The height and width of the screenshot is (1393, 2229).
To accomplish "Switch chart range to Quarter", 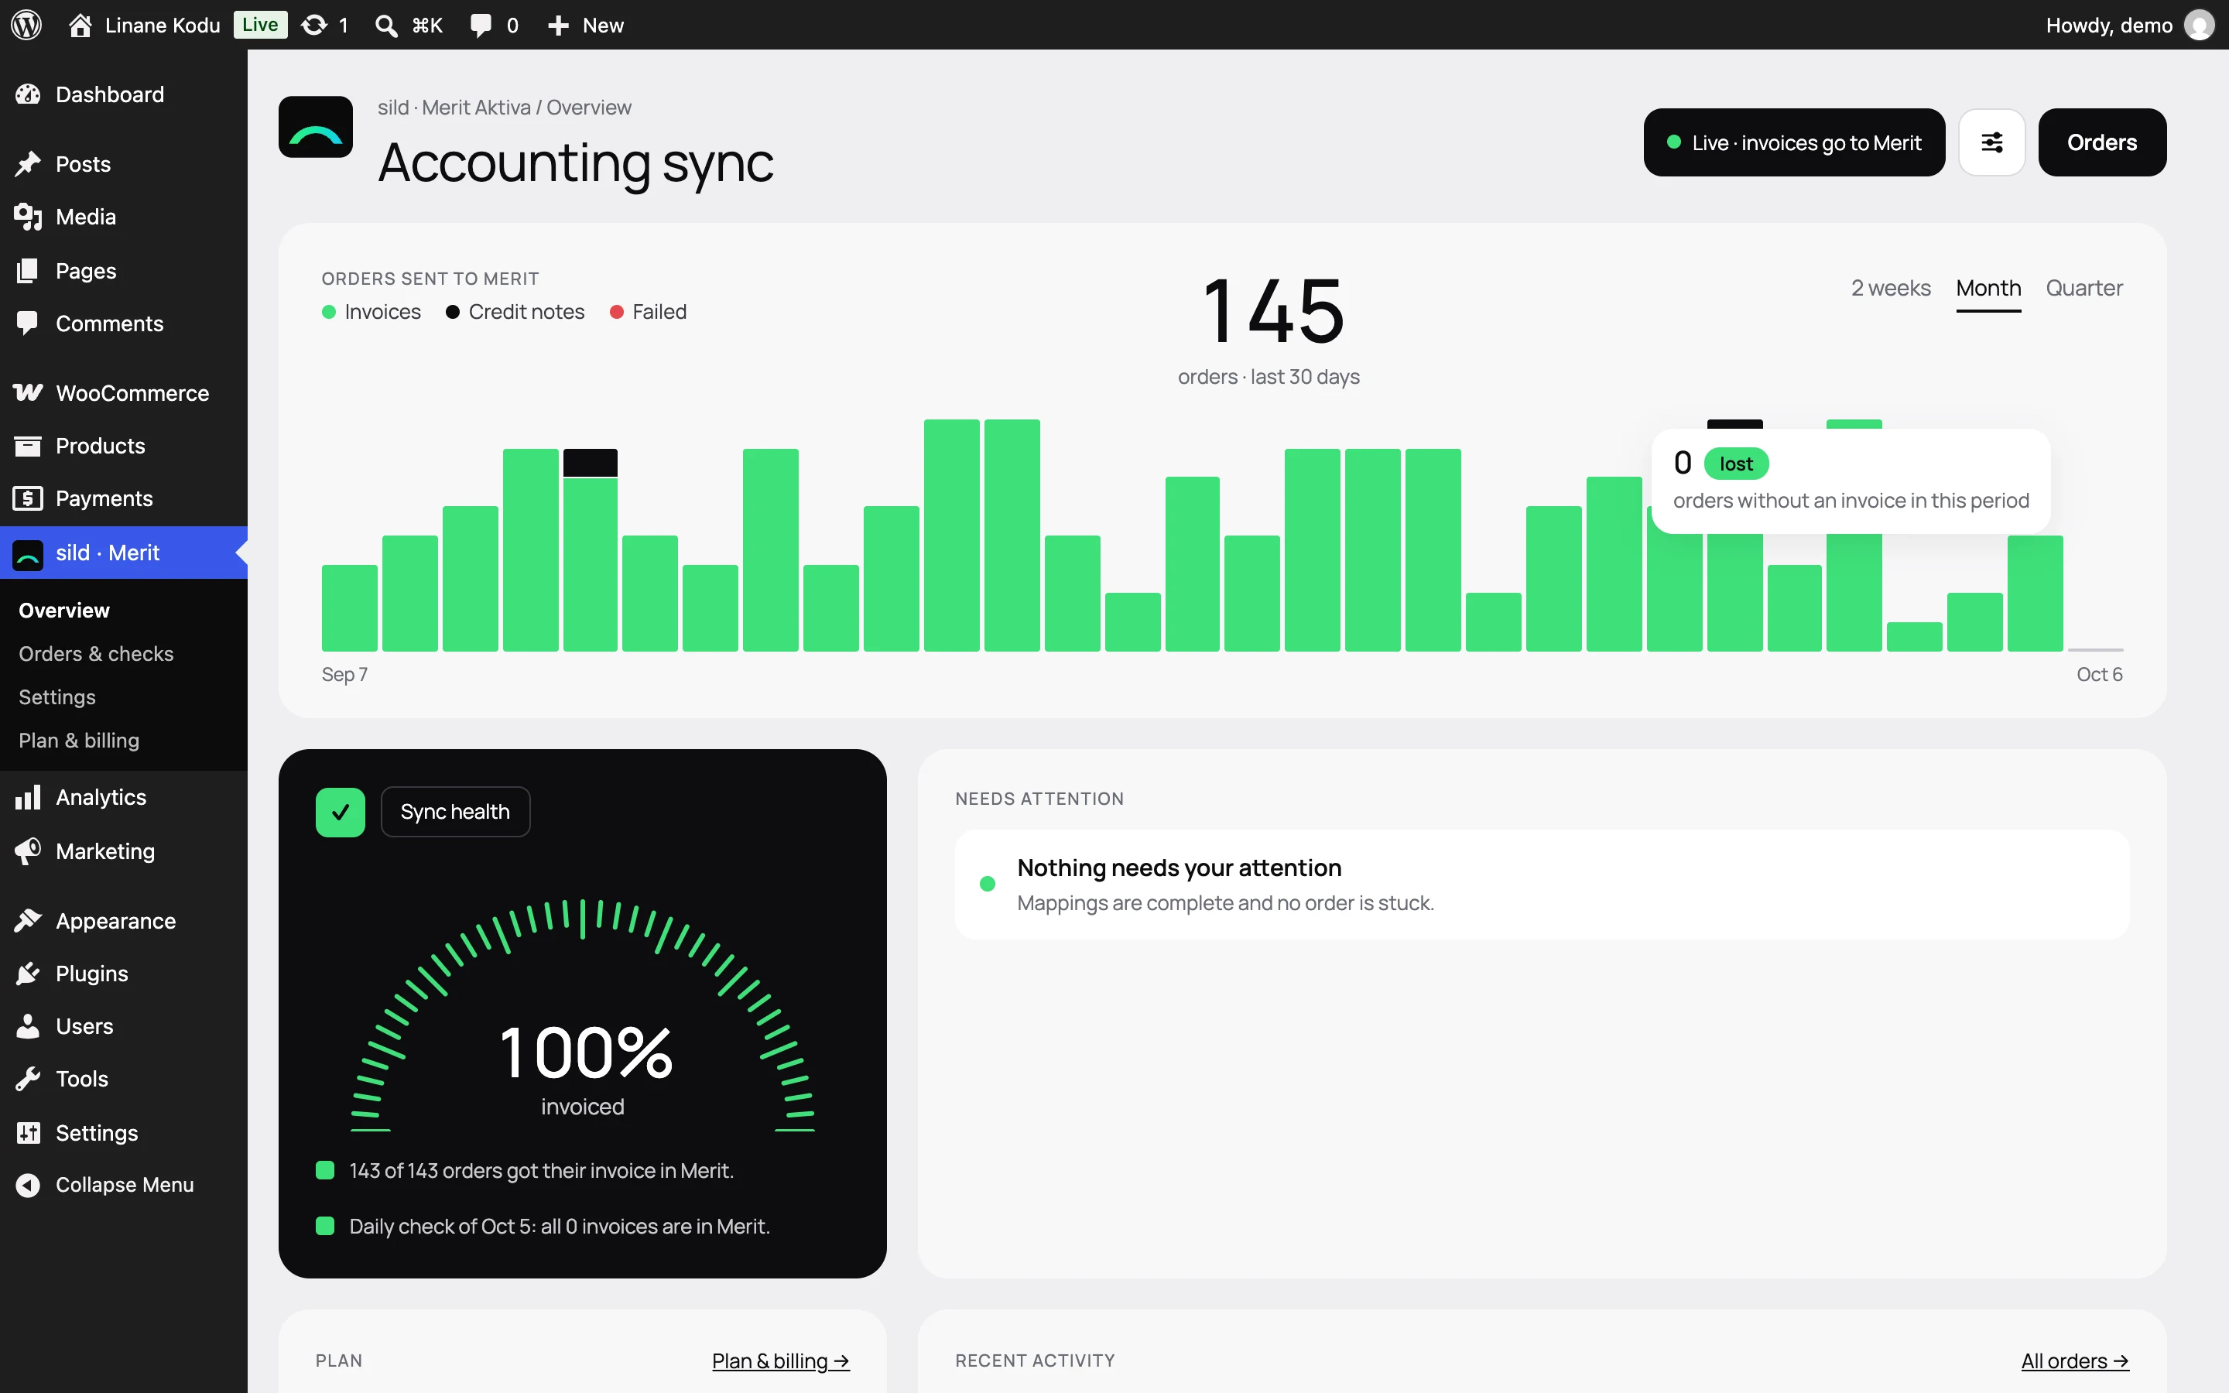I will click(2084, 289).
